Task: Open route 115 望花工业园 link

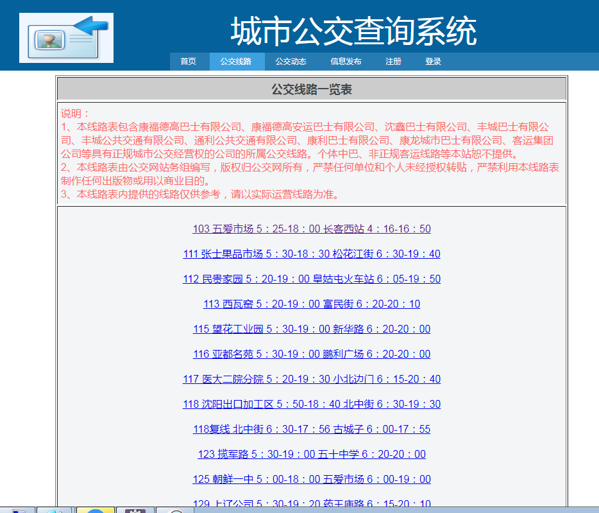Action: (312, 329)
